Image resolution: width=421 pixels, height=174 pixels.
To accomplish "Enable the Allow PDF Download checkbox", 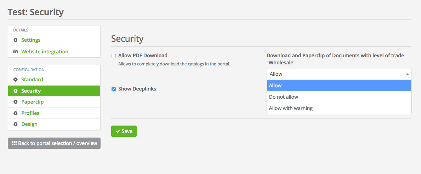I will click(114, 56).
